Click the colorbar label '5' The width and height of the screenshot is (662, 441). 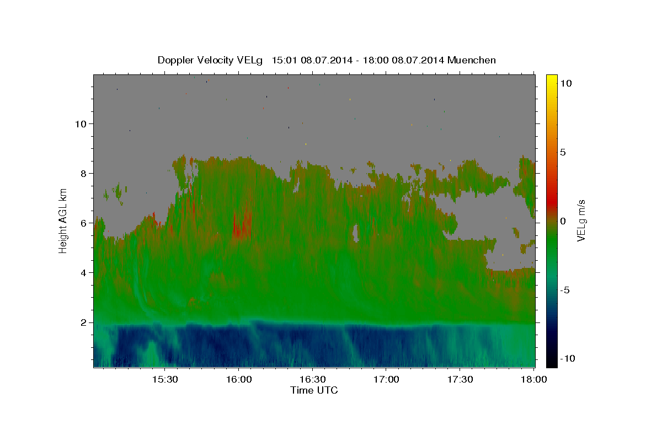click(x=563, y=152)
